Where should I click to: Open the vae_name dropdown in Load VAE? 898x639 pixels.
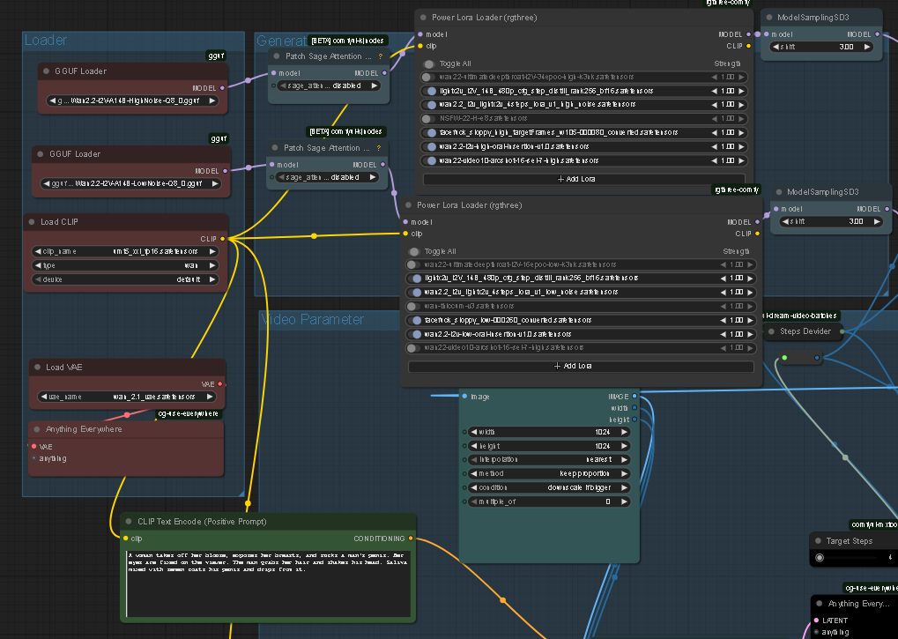click(126, 397)
